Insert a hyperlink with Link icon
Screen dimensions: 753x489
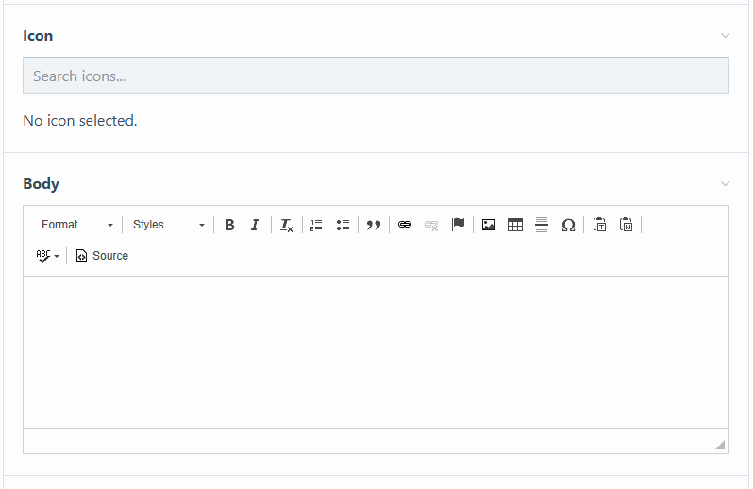pos(405,225)
